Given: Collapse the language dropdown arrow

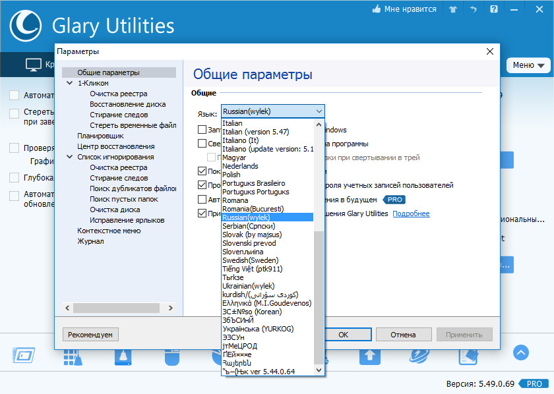Looking at the screenshot, I should pos(319,111).
